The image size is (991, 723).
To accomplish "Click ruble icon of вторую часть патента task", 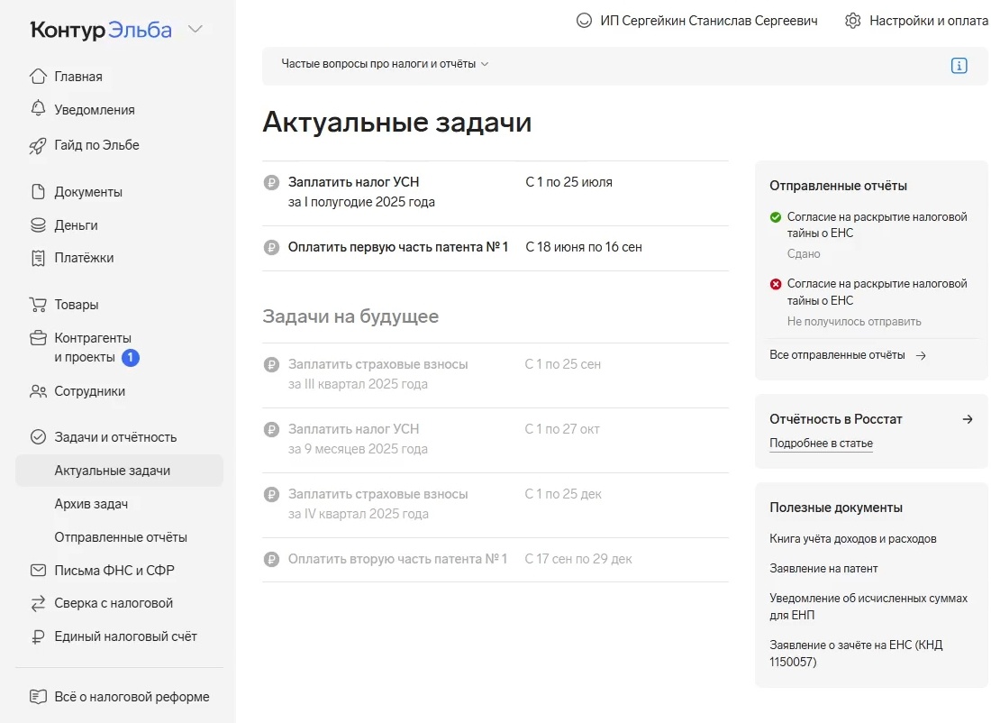I will click(271, 559).
